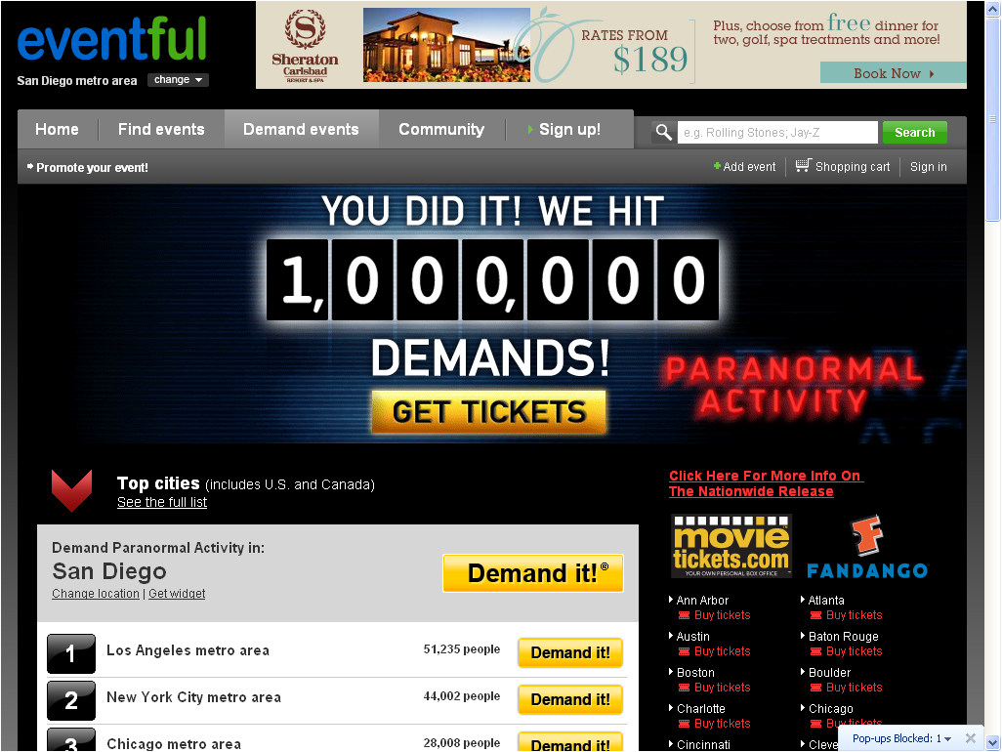1002x752 pixels.
Task: Select the New York City metro area text
Action: coord(193,697)
